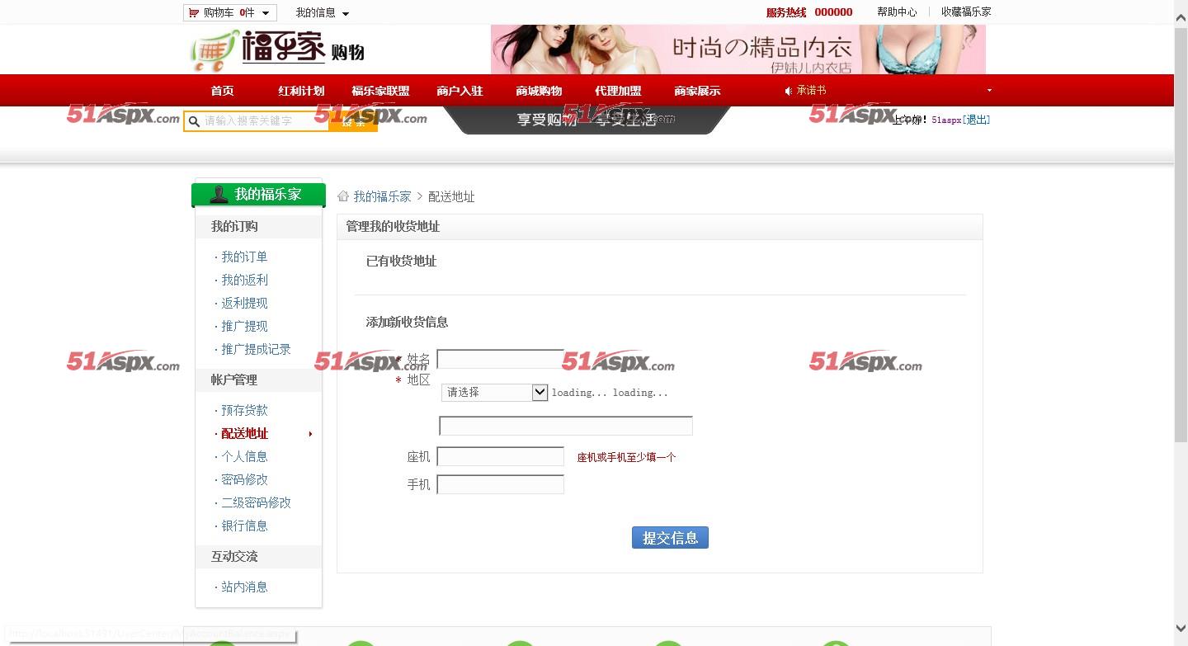Open the 时尚精品内衣 banner ad
This screenshot has width=1188, height=646.
[738, 50]
